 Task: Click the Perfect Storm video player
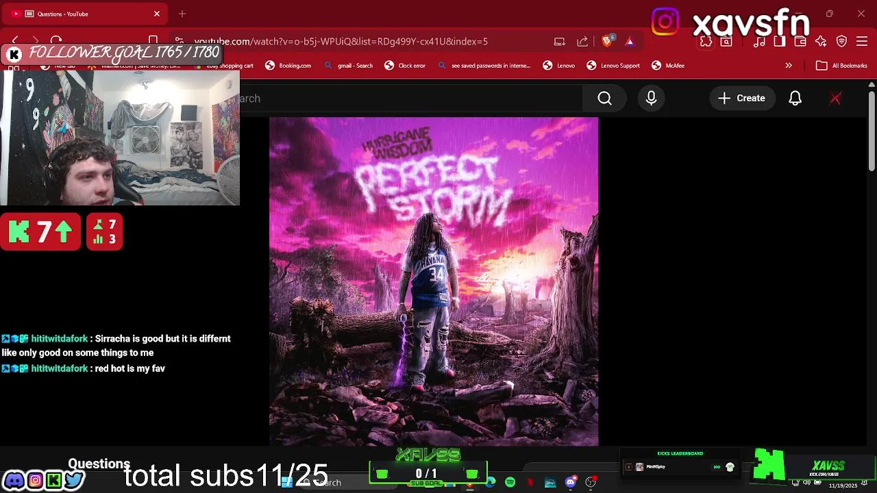point(434,281)
